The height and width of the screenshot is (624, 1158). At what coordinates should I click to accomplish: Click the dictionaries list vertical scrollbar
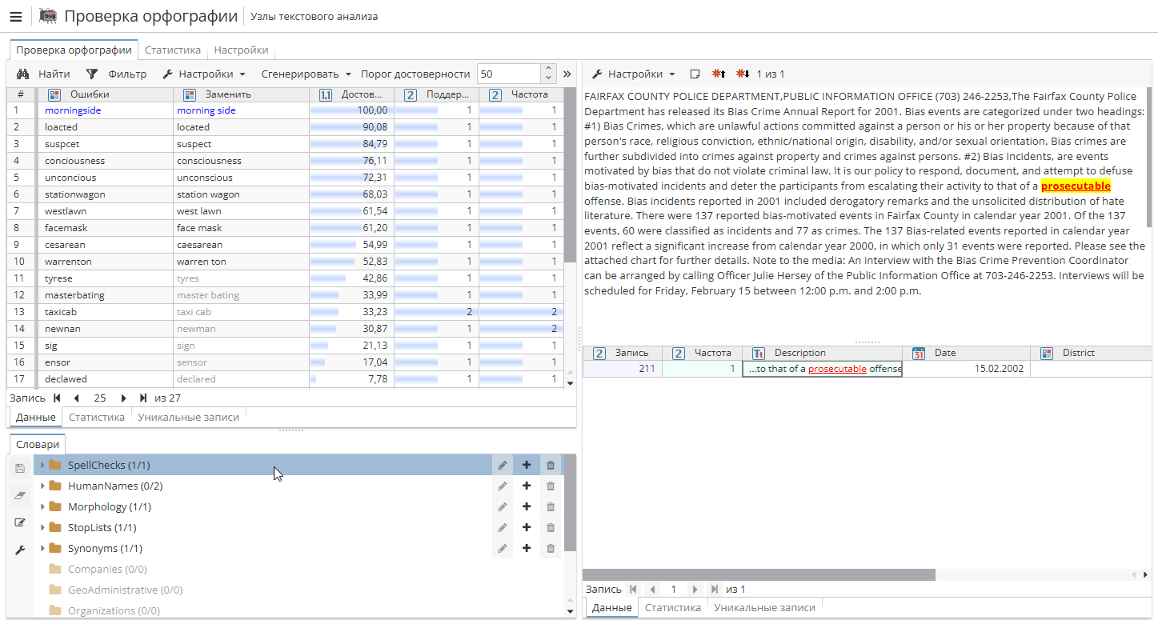(x=570, y=504)
